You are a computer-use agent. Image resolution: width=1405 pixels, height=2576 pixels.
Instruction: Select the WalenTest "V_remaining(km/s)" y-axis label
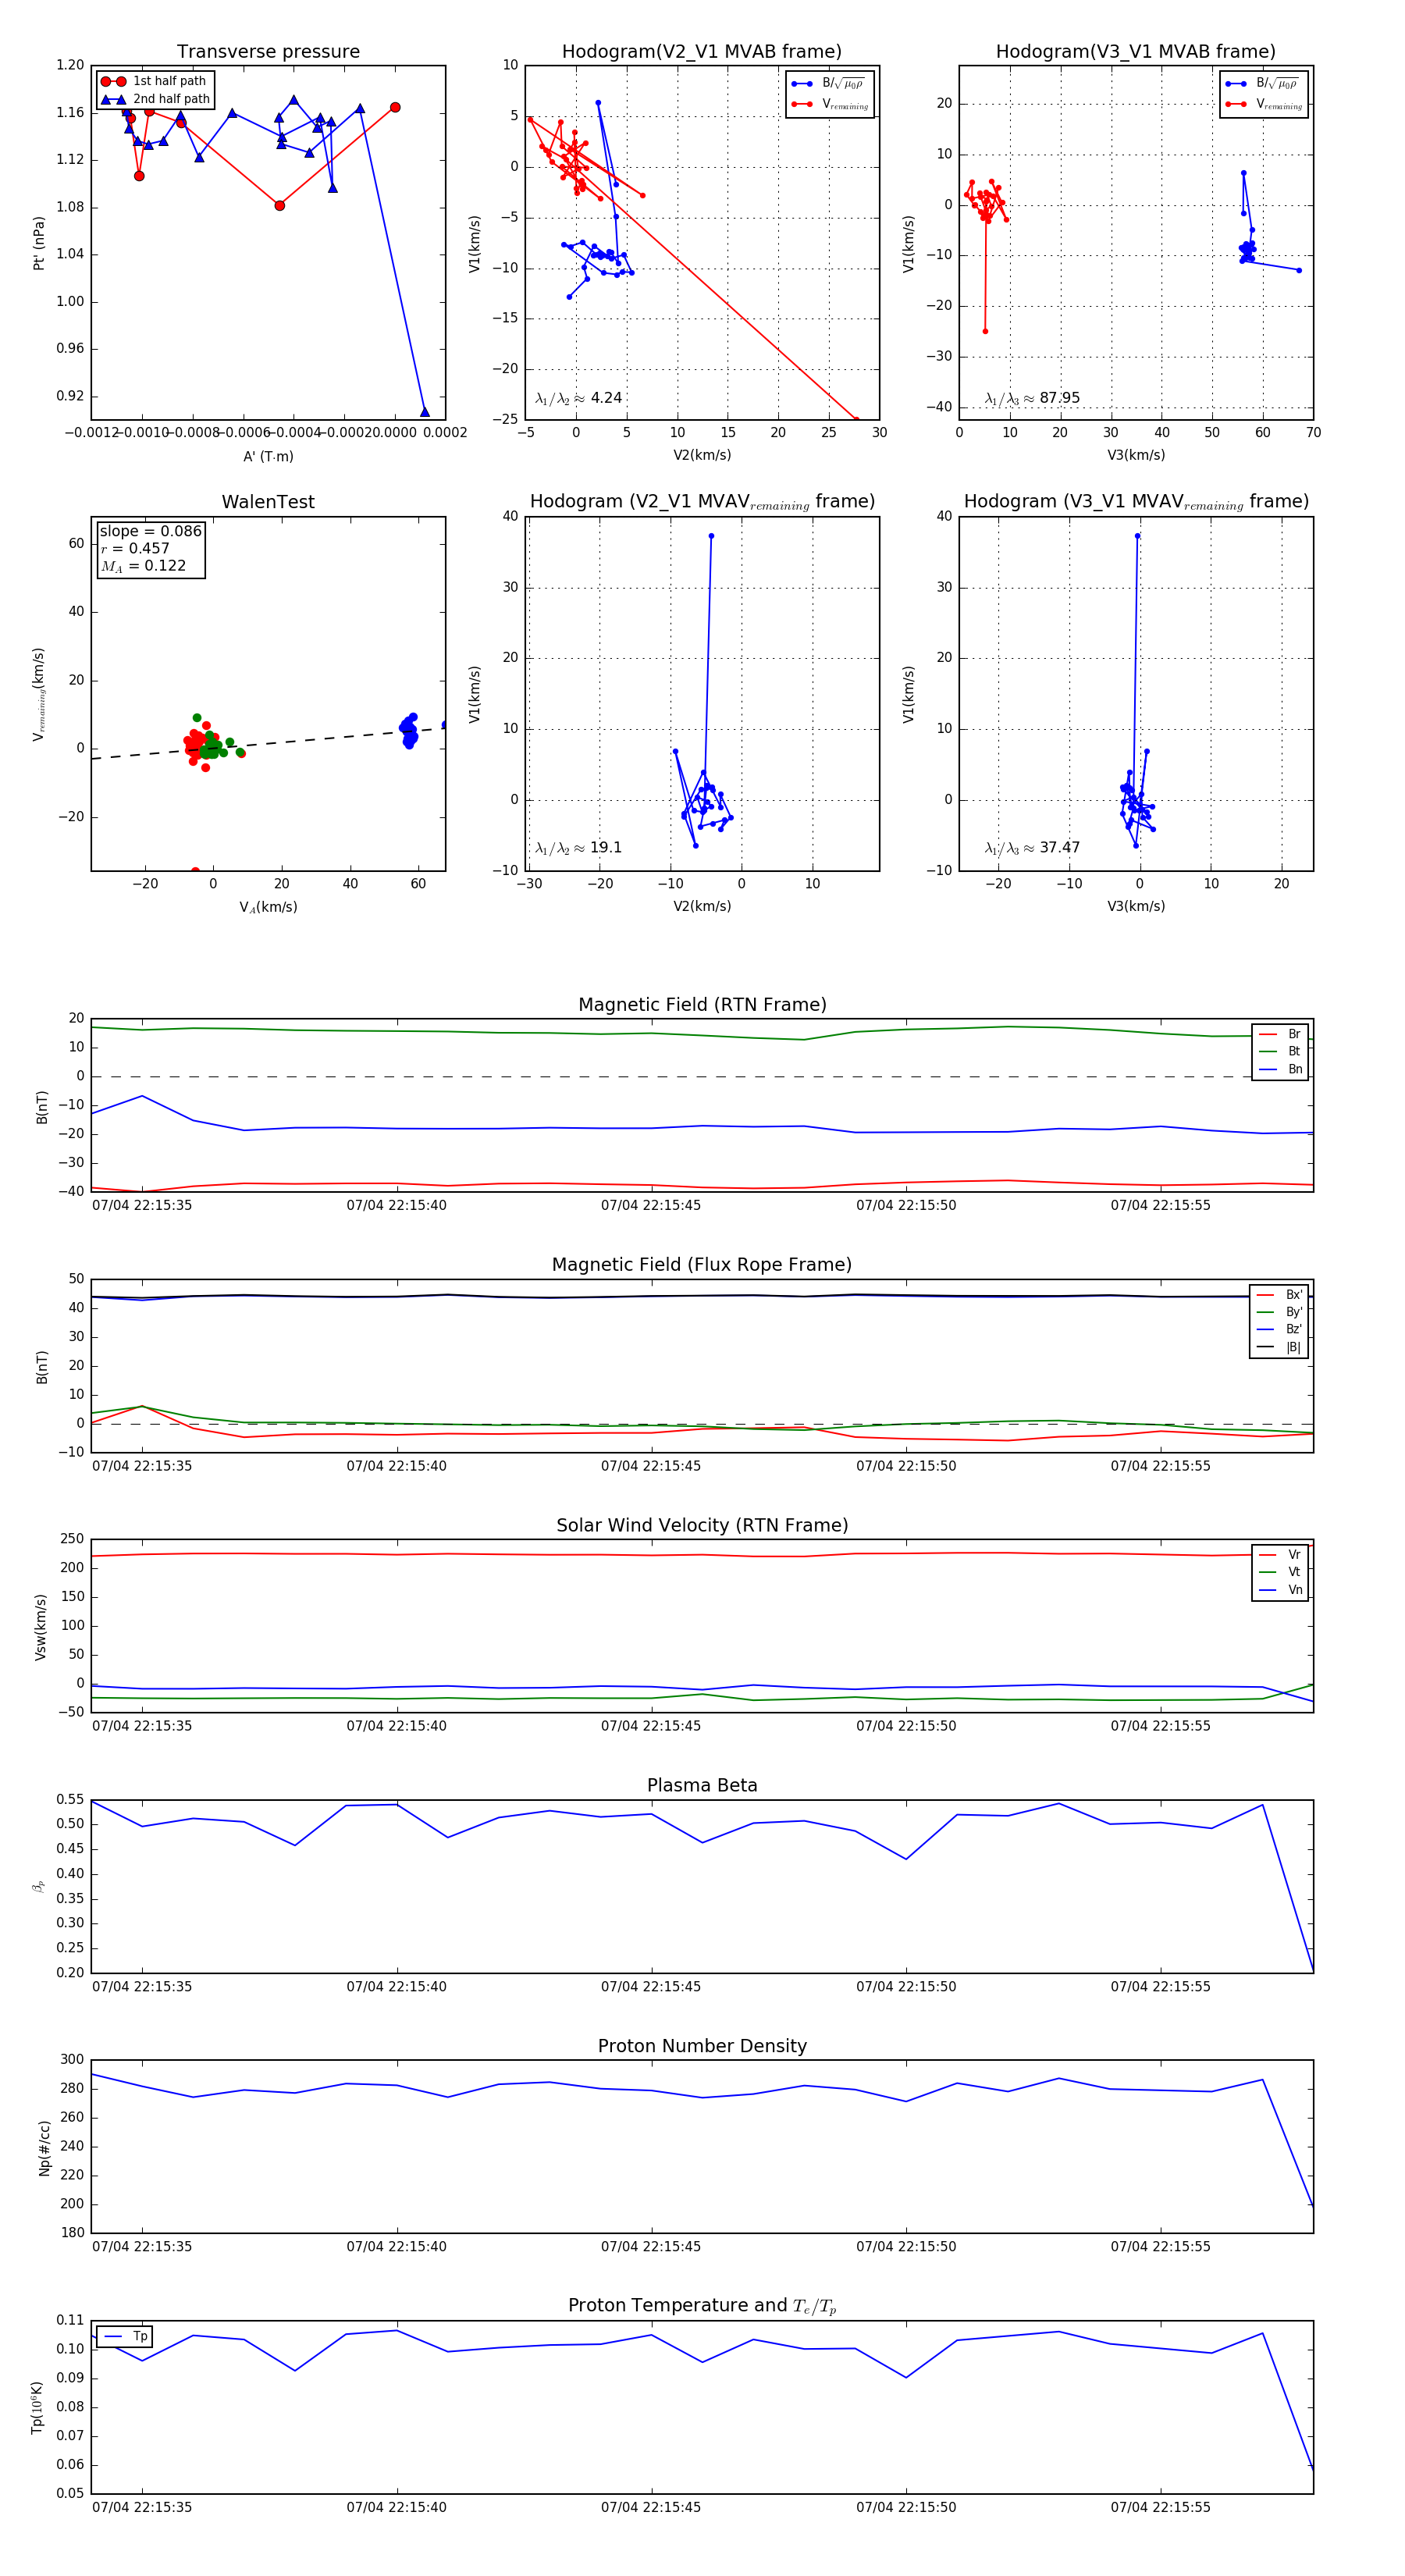(x=39, y=694)
